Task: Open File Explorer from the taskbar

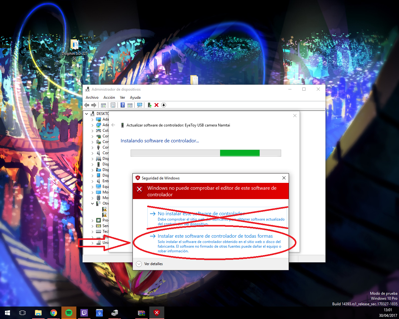Action: pyautogui.click(x=38, y=313)
